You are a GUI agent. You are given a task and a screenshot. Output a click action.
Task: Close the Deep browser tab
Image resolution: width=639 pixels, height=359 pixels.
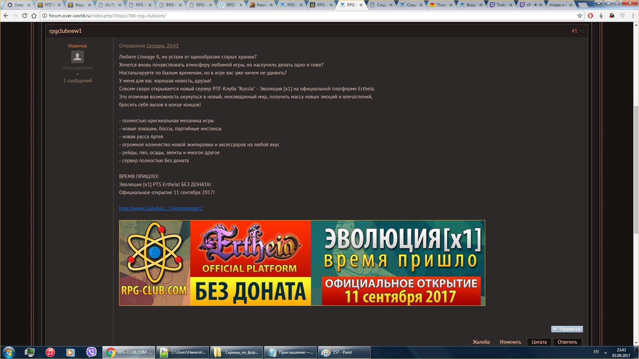(x=29, y=5)
